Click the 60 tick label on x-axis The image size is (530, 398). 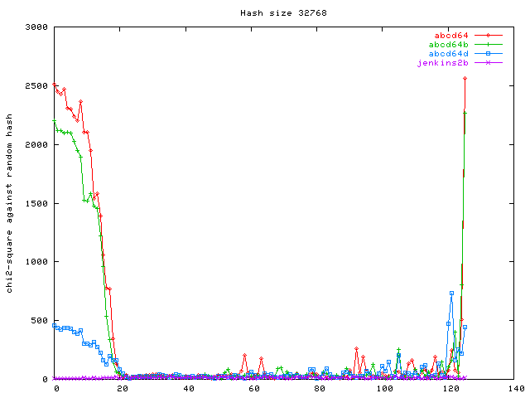[x=253, y=388]
